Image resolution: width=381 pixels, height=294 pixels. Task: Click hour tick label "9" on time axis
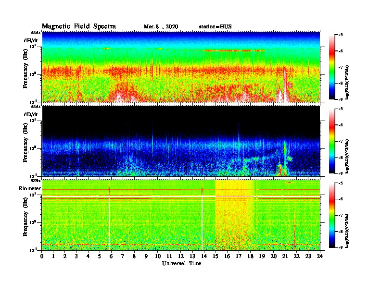146,256
